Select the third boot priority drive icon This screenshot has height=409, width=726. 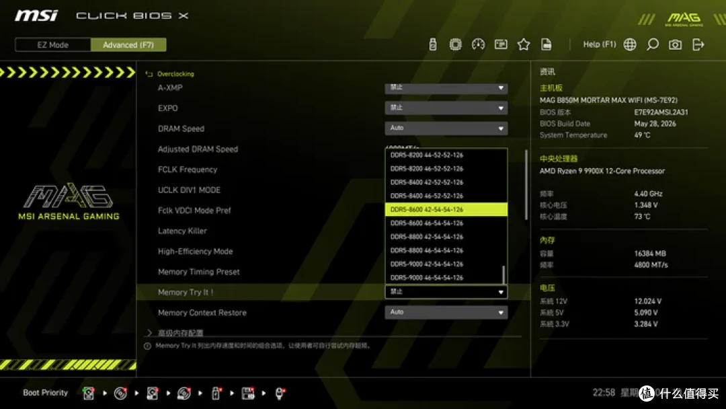(x=153, y=394)
